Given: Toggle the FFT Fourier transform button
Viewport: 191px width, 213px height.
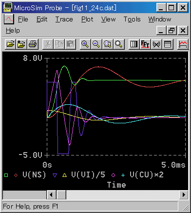Looking at the screenshot, I should coord(145,44).
